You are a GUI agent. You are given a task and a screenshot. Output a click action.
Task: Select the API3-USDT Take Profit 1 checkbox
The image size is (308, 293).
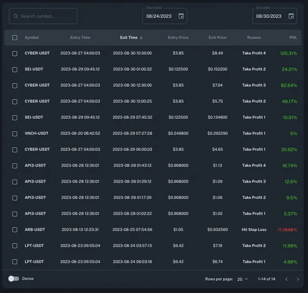coord(15,214)
